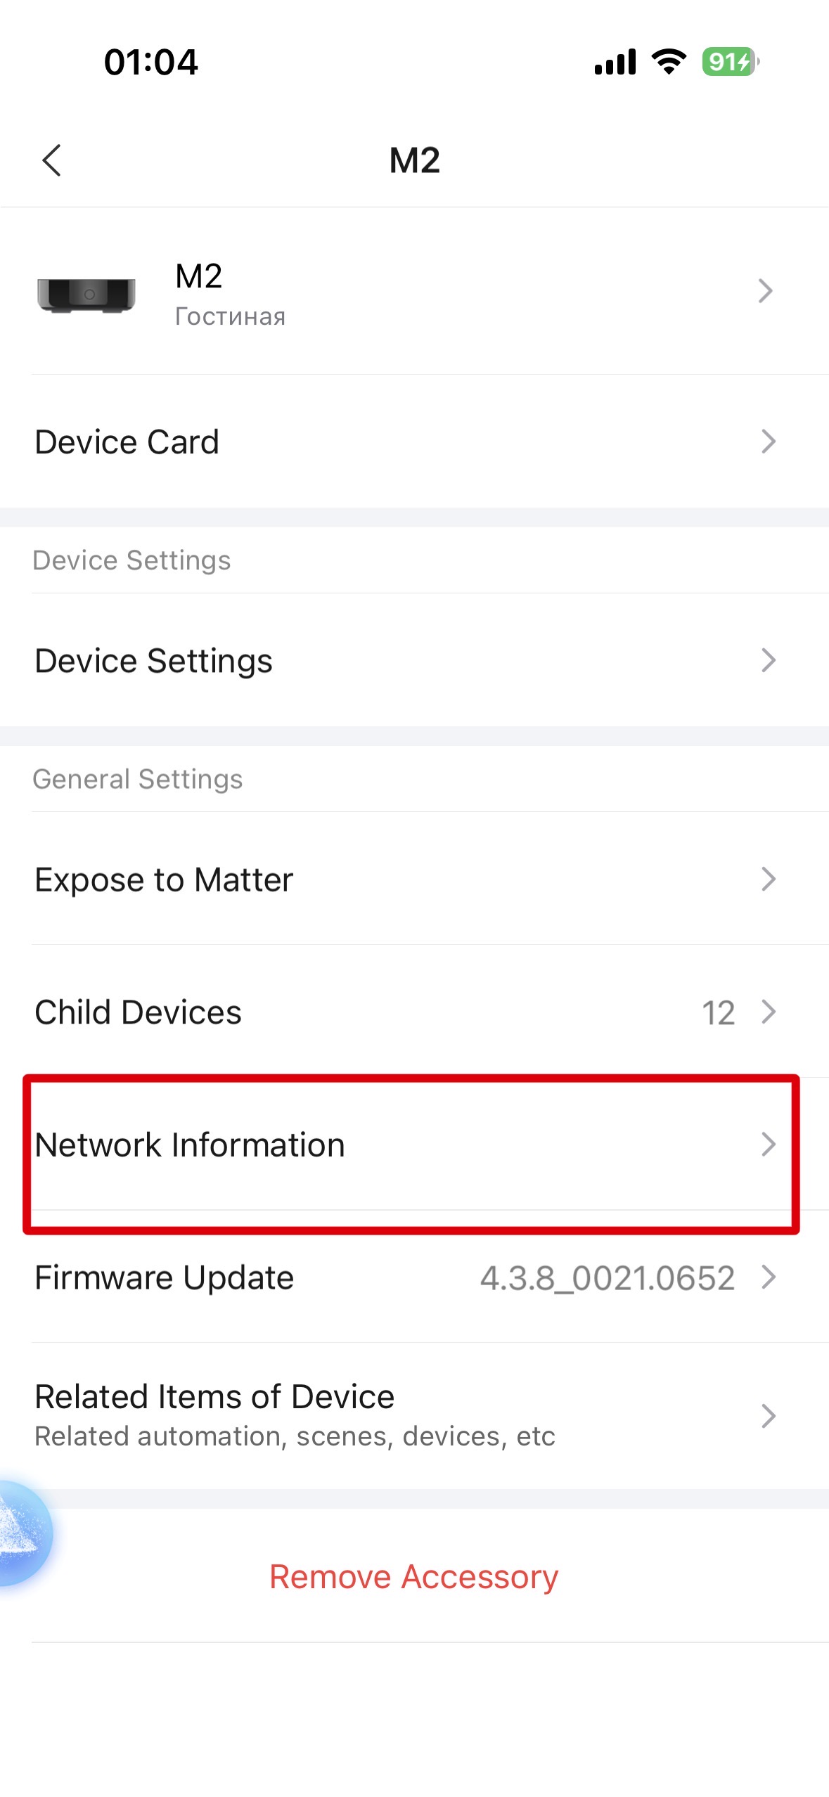
Task: Click the Network Information chevron
Action: pyautogui.click(x=768, y=1145)
